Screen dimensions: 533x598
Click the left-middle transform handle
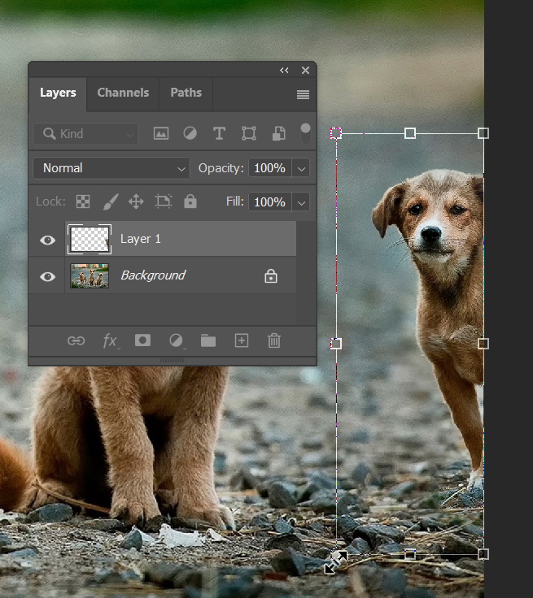pyautogui.click(x=336, y=344)
